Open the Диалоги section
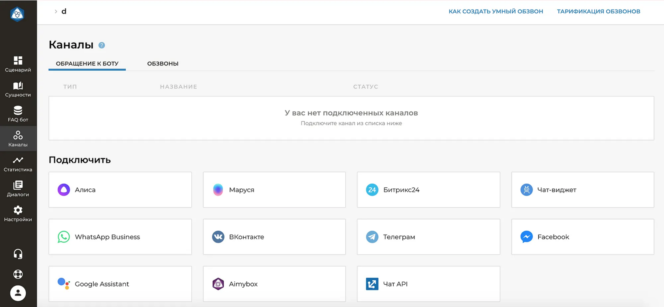Screen dimensions: 664x307 tap(18, 188)
